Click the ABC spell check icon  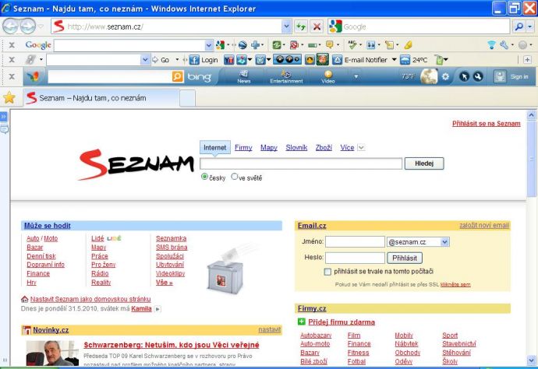coord(352,44)
